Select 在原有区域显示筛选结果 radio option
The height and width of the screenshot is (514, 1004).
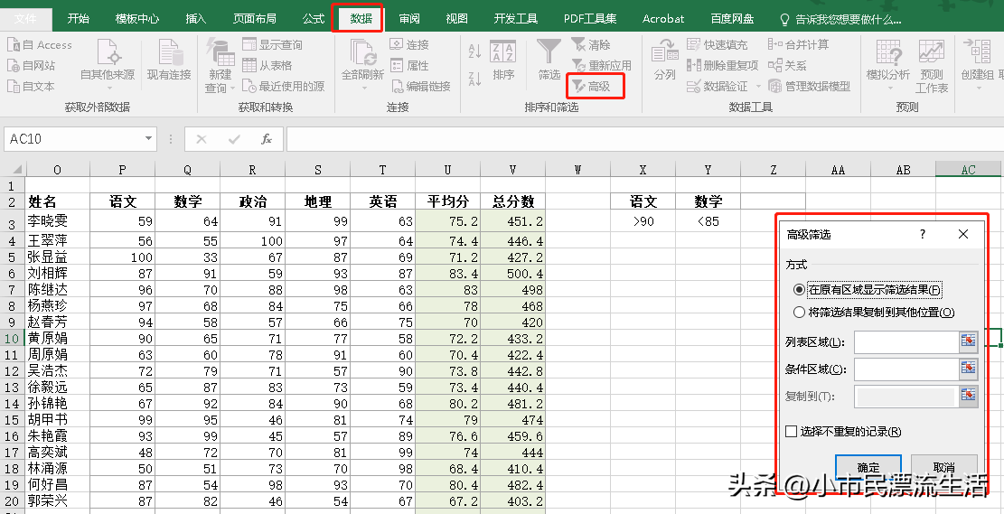point(799,290)
